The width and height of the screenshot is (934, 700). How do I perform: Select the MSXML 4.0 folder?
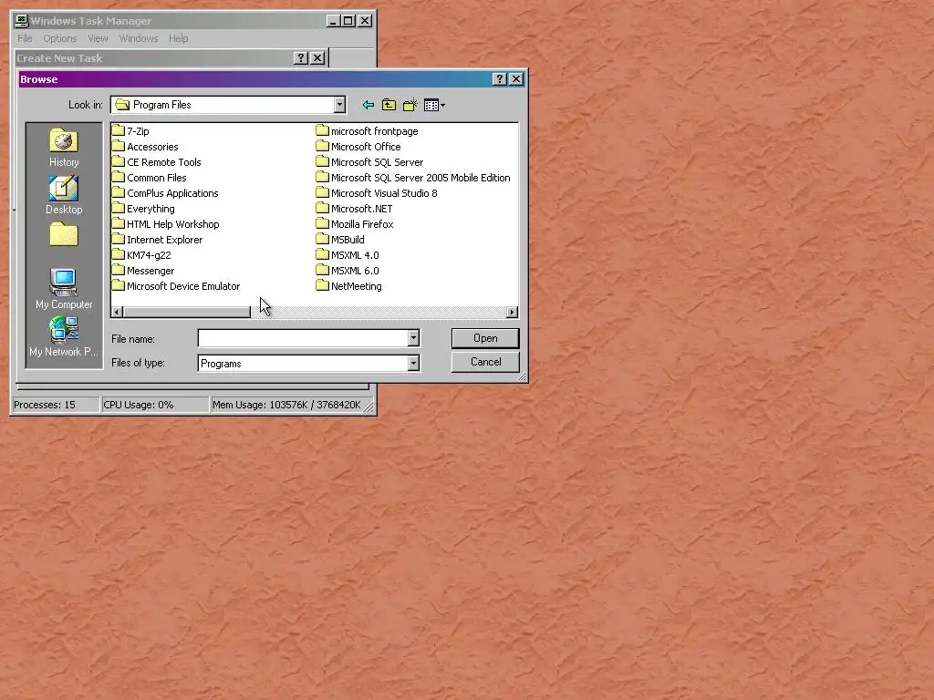tap(348, 255)
